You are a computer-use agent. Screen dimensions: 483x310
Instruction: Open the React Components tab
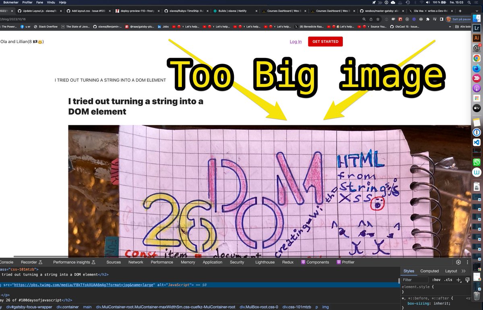pos(315,262)
